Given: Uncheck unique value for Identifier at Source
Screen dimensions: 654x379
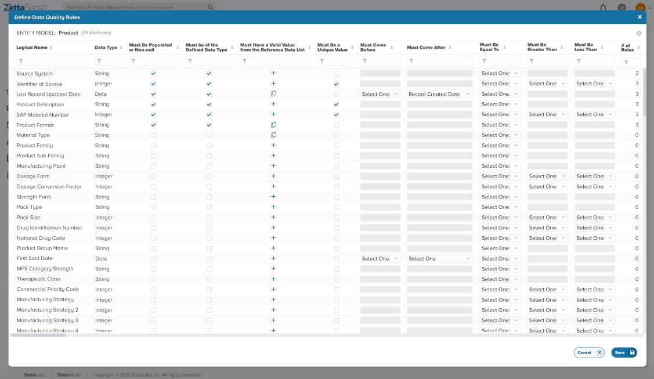Looking at the screenshot, I should point(337,84).
